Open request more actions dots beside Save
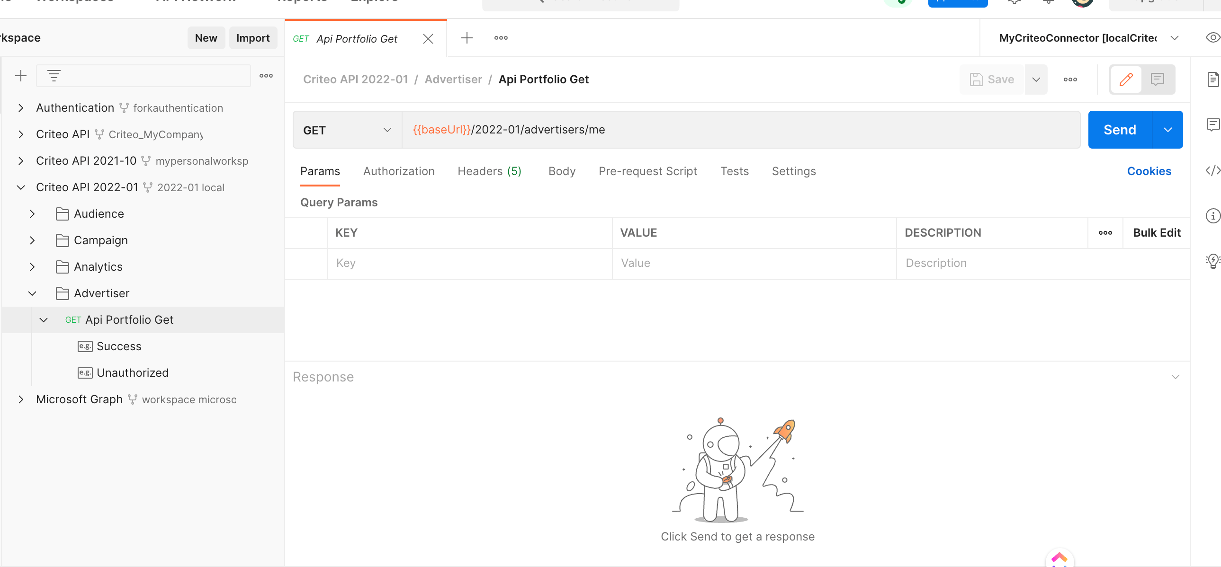The image size is (1221, 567). click(x=1070, y=79)
